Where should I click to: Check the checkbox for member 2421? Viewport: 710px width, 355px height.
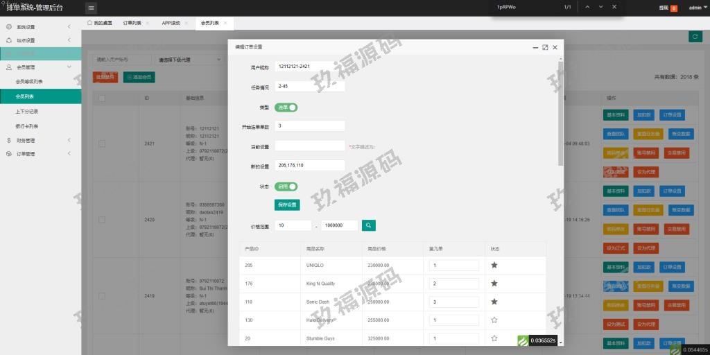tap(102, 144)
